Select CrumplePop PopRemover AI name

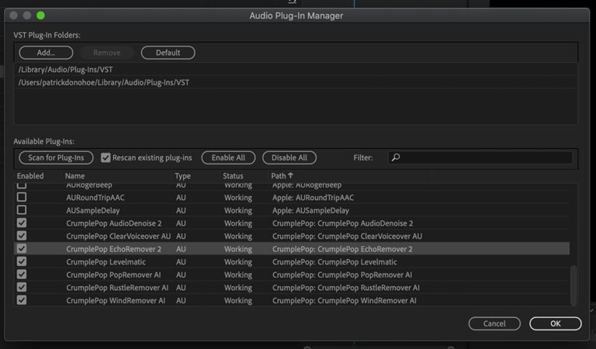click(x=113, y=275)
